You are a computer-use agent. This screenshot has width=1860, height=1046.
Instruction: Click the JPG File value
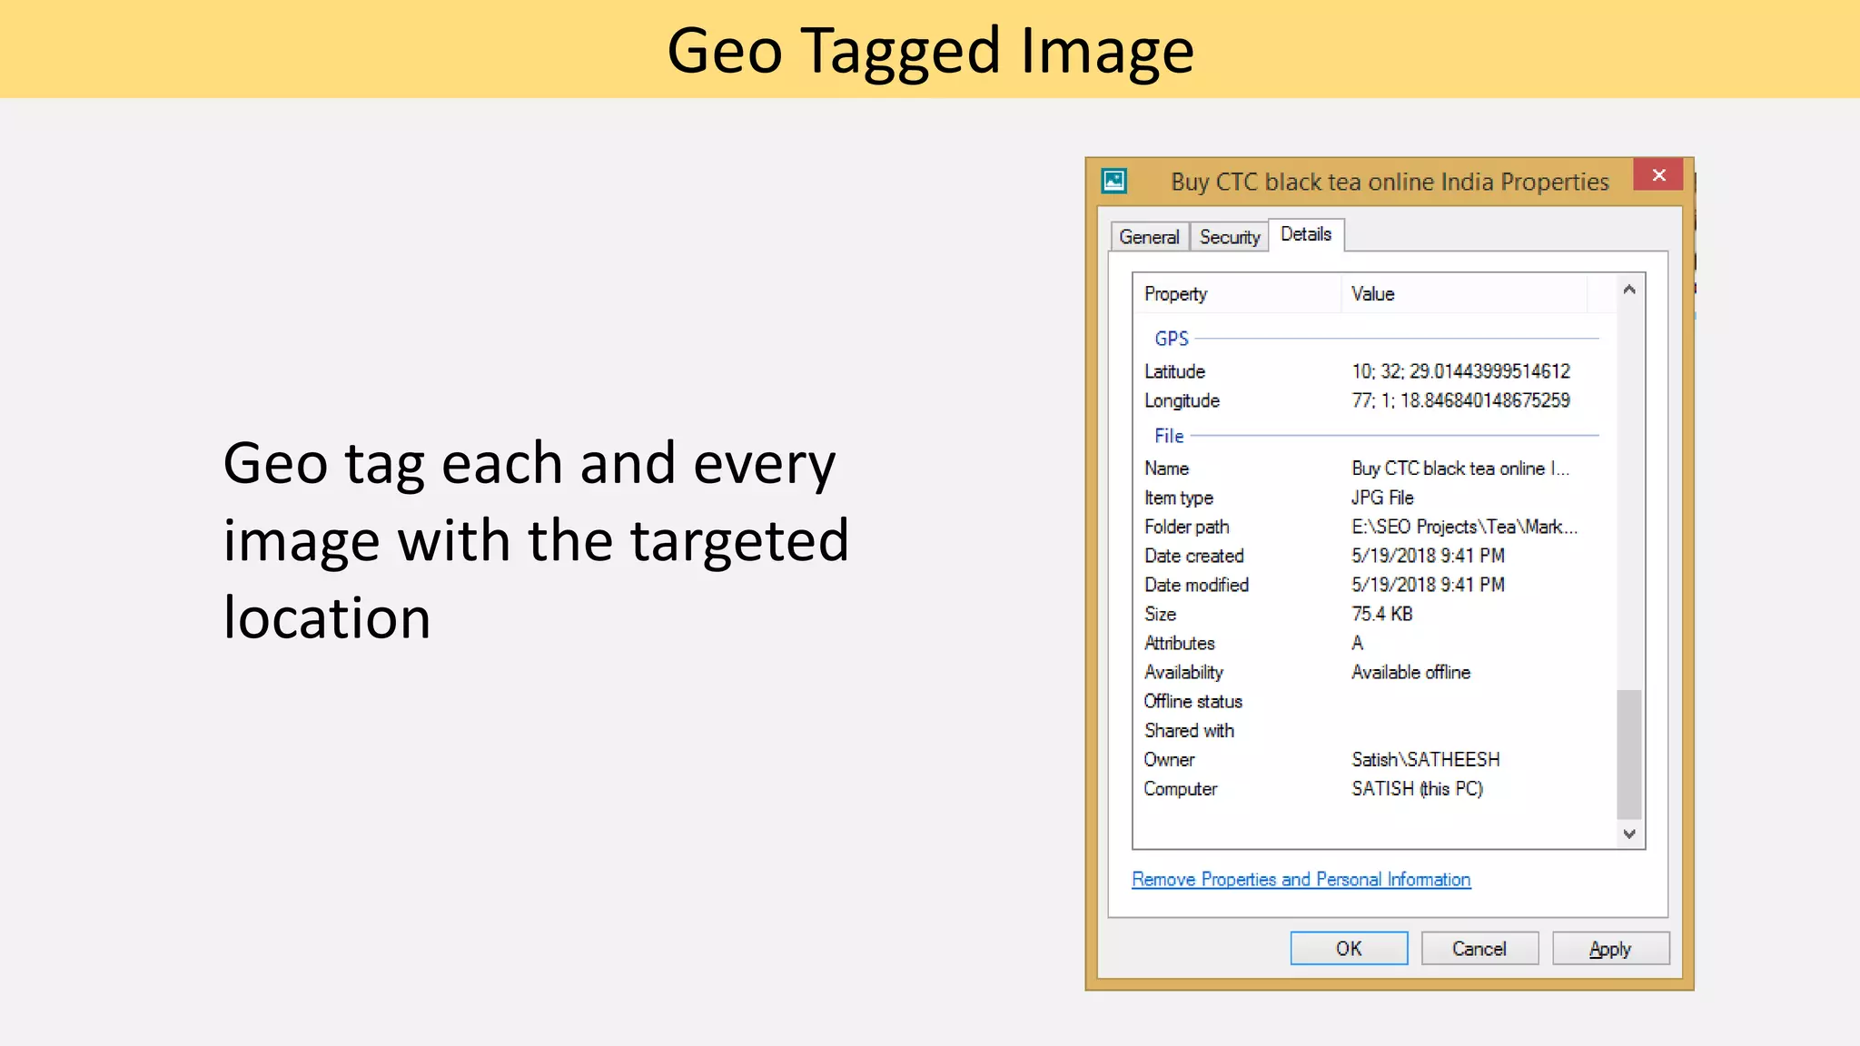1382,498
